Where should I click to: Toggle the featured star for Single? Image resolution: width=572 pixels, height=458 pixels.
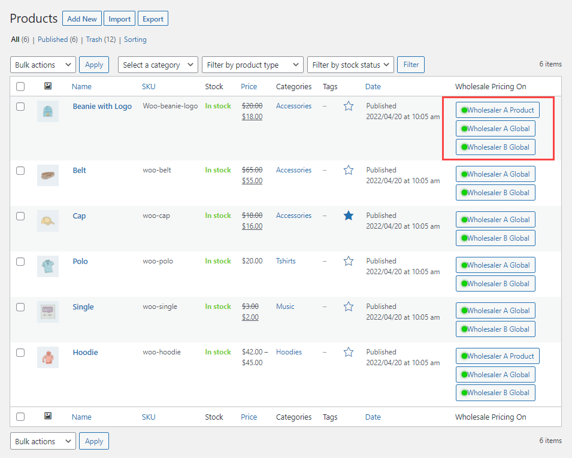[x=349, y=307]
